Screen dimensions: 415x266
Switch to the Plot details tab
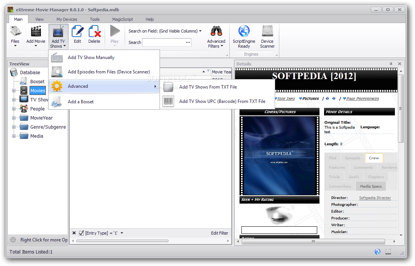(332, 158)
